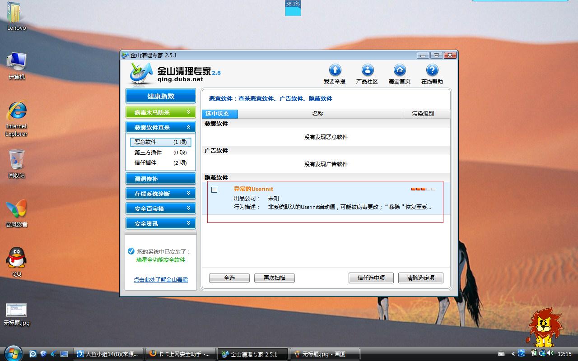Screen dimensions: 578x361
Task: Expand the 在线系统诊断 section
Action: tap(161, 194)
